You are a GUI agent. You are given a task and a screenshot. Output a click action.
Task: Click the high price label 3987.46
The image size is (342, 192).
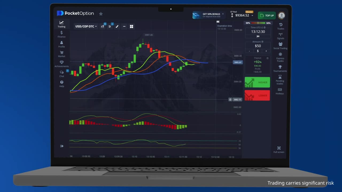149,35
